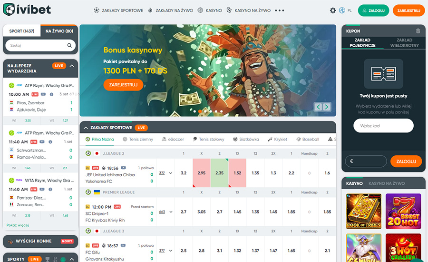The width and height of the screenshot is (428, 262).
Task: Click the Kasyno chip icon in top navigation
Action: pyautogui.click(x=200, y=10)
